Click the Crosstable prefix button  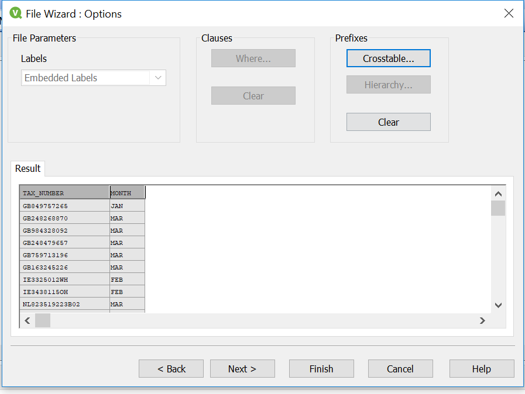pyautogui.click(x=388, y=58)
